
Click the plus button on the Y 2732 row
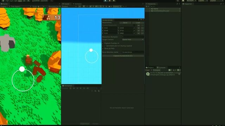[139, 30]
